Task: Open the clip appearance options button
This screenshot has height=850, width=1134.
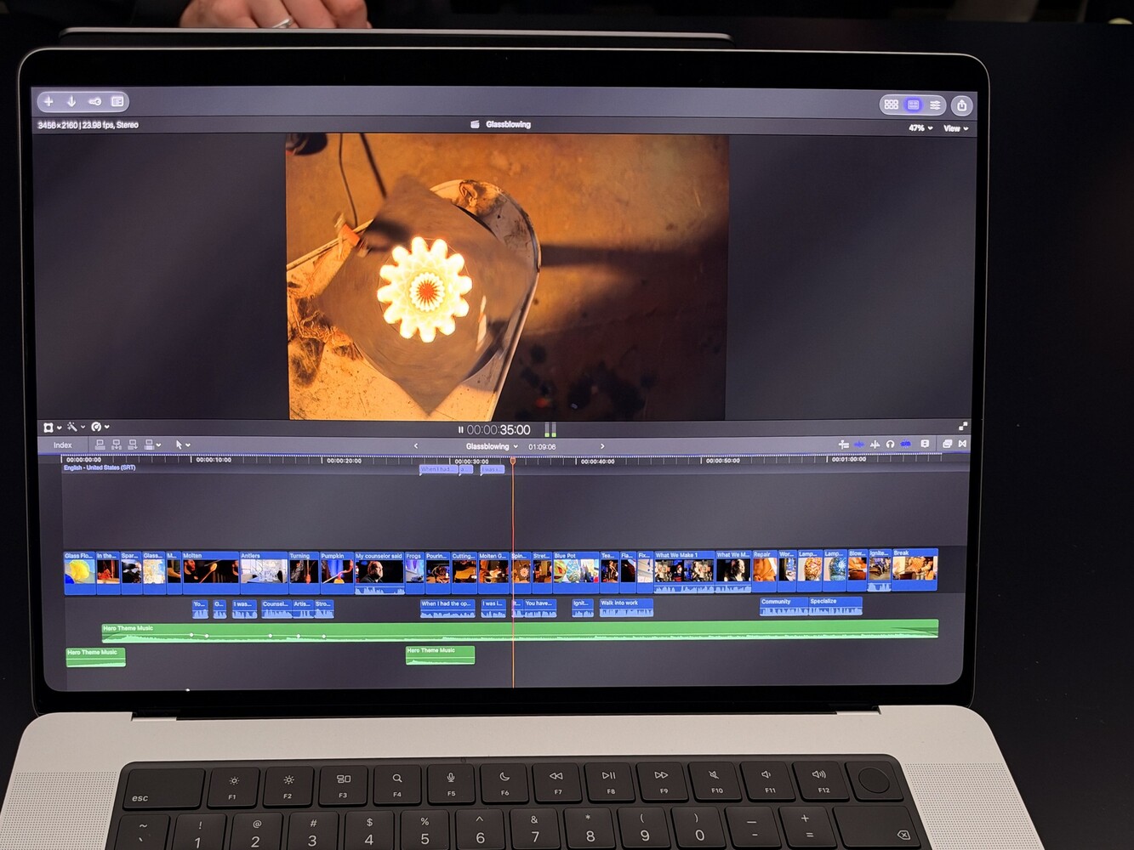Action: tap(925, 444)
